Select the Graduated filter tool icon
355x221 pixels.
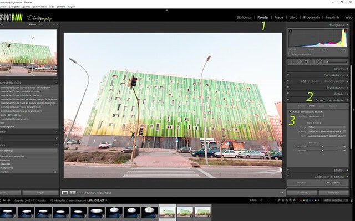click(313, 61)
